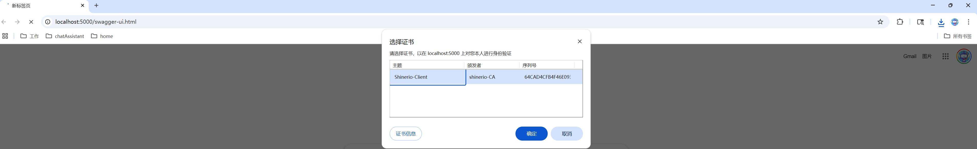
Task: Expand the 所有书签 folder
Action: tap(958, 36)
